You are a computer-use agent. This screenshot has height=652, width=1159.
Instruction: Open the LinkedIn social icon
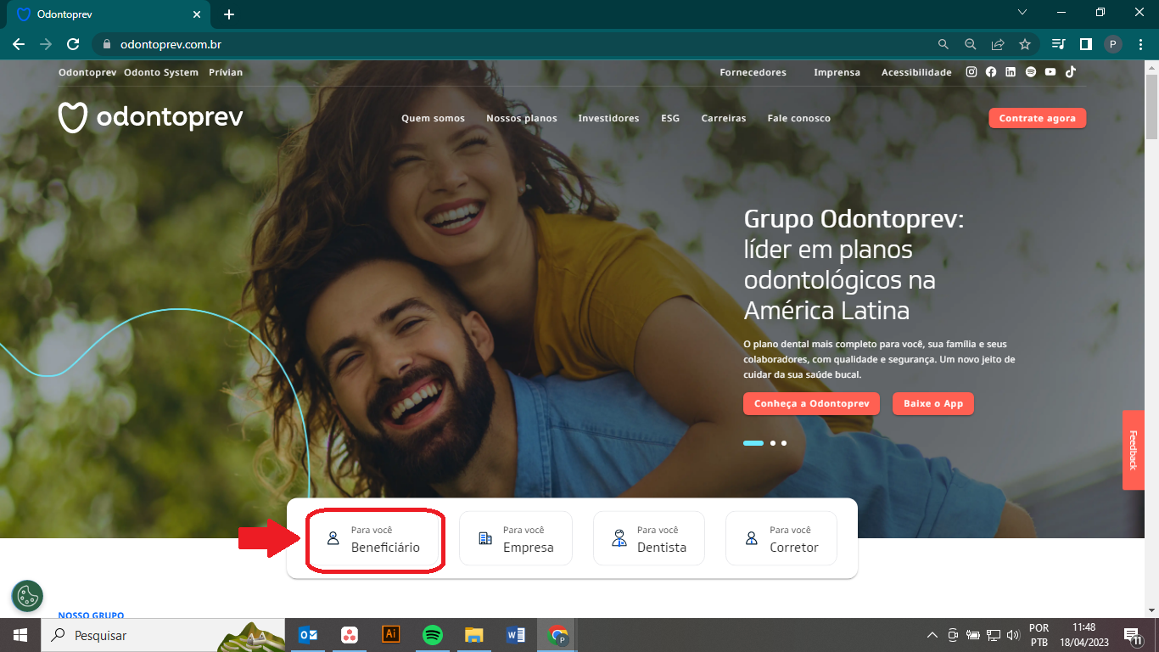click(1011, 72)
